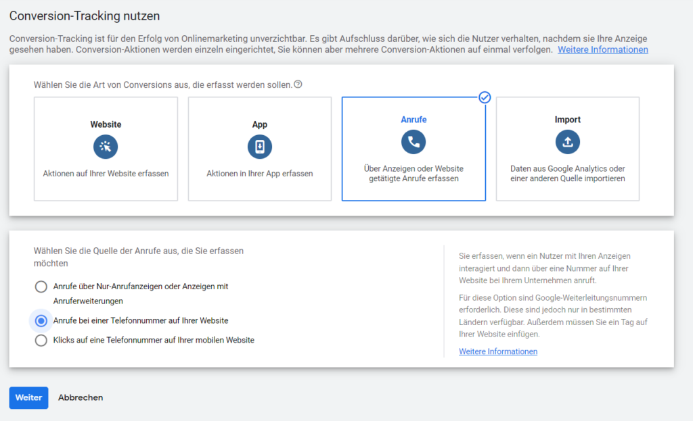The height and width of the screenshot is (421, 693).
Task: Click the Abbrechen button
Action: (81, 397)
